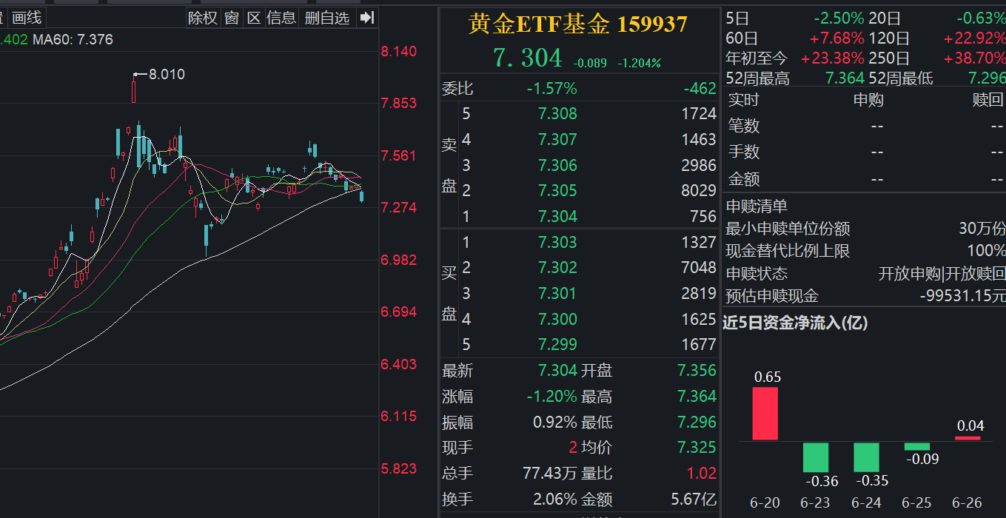
Task: Click fund title 黄金ETF基金 159937
Action: 577,24
